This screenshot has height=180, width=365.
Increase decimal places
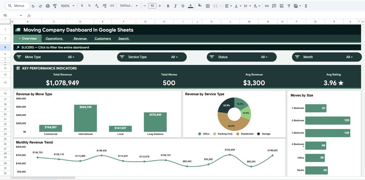(104, 6)
